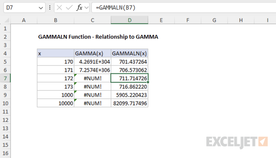276x158 pixels.
Task: Click the fill handle of cell D7
Action: (x=148, y=82)
